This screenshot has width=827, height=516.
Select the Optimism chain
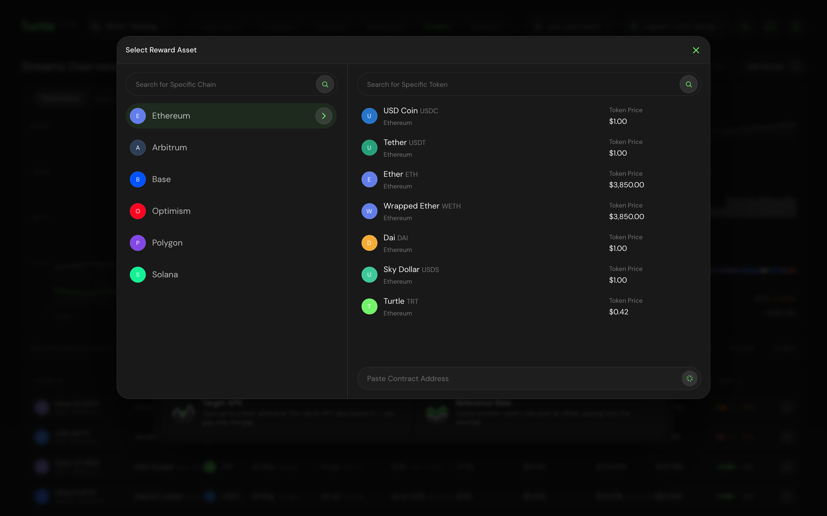pos(231,211)
